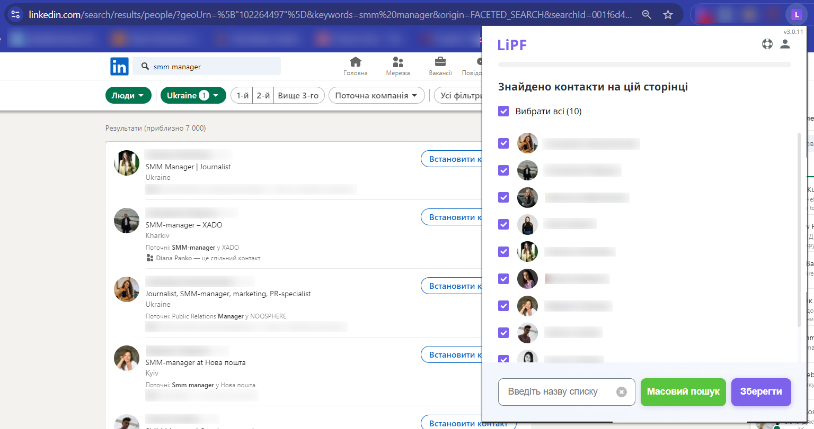814x429 pixels.
Task: Click the 'Kharkiv' location text
Action: [x=157, y=235]
